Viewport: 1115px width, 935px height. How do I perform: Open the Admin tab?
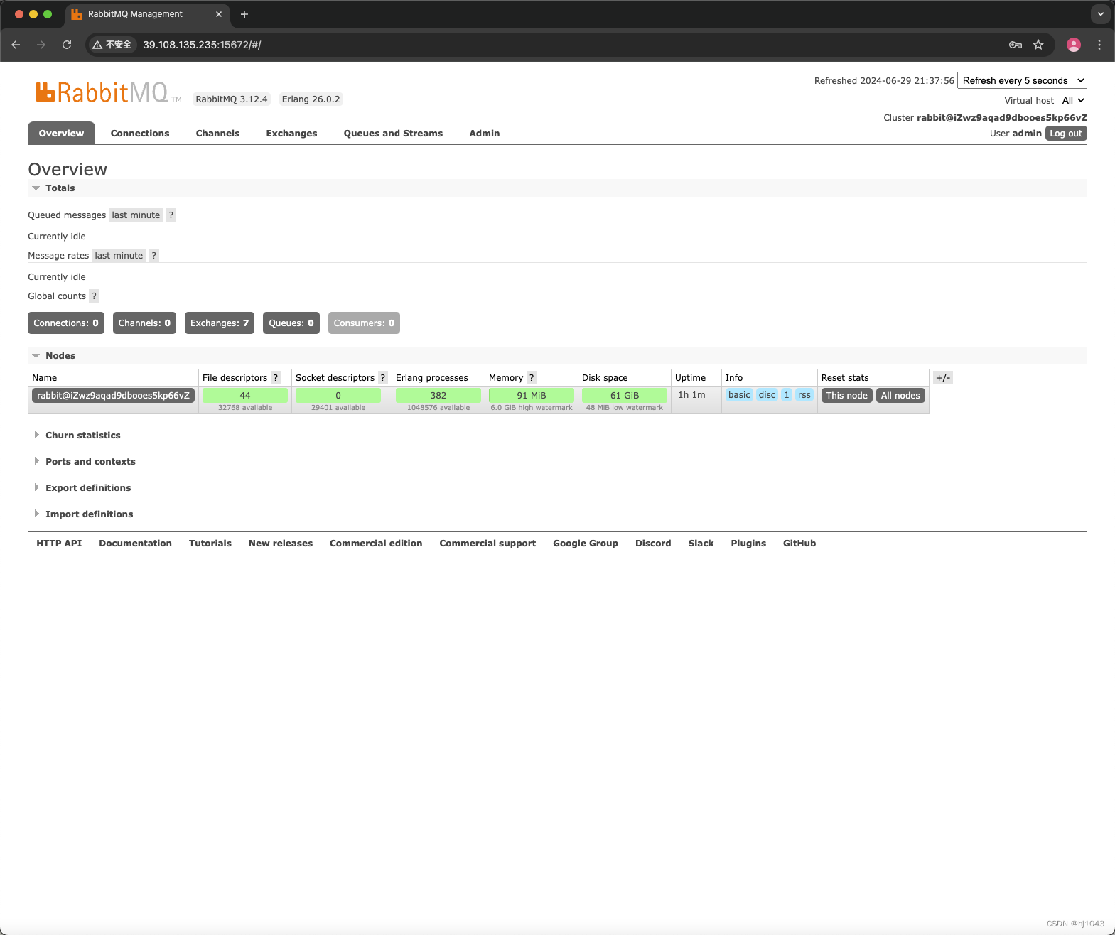(x=485, y=134)
